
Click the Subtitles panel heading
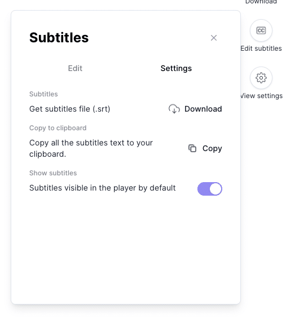pos(59,38)
